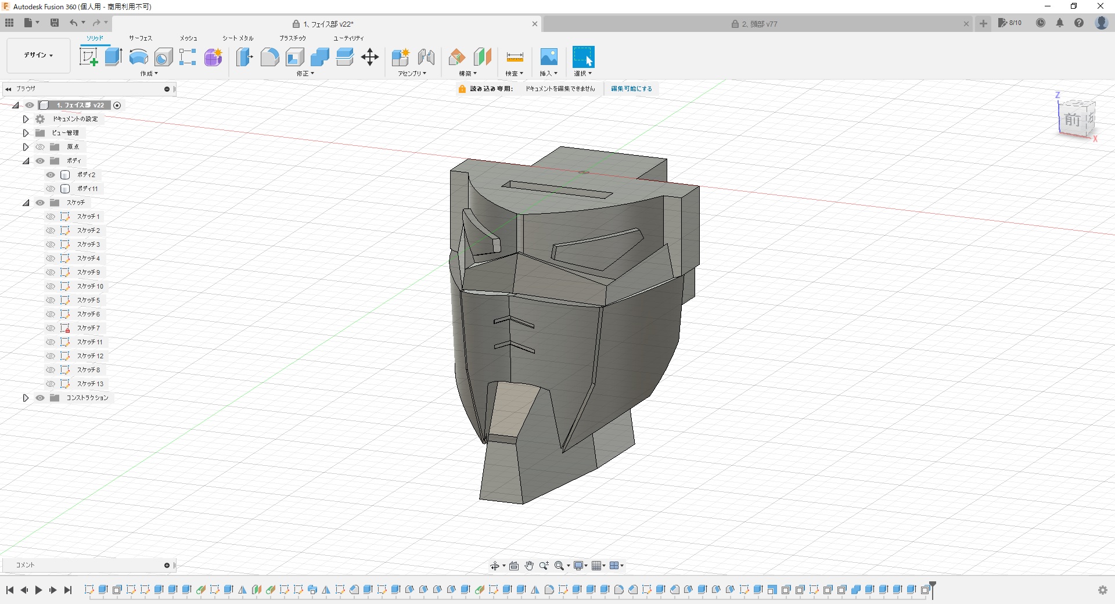This screenshot has height=604, width=1115.
Task: Switch to the サーフェス tab
Action: tap(140, 38)
